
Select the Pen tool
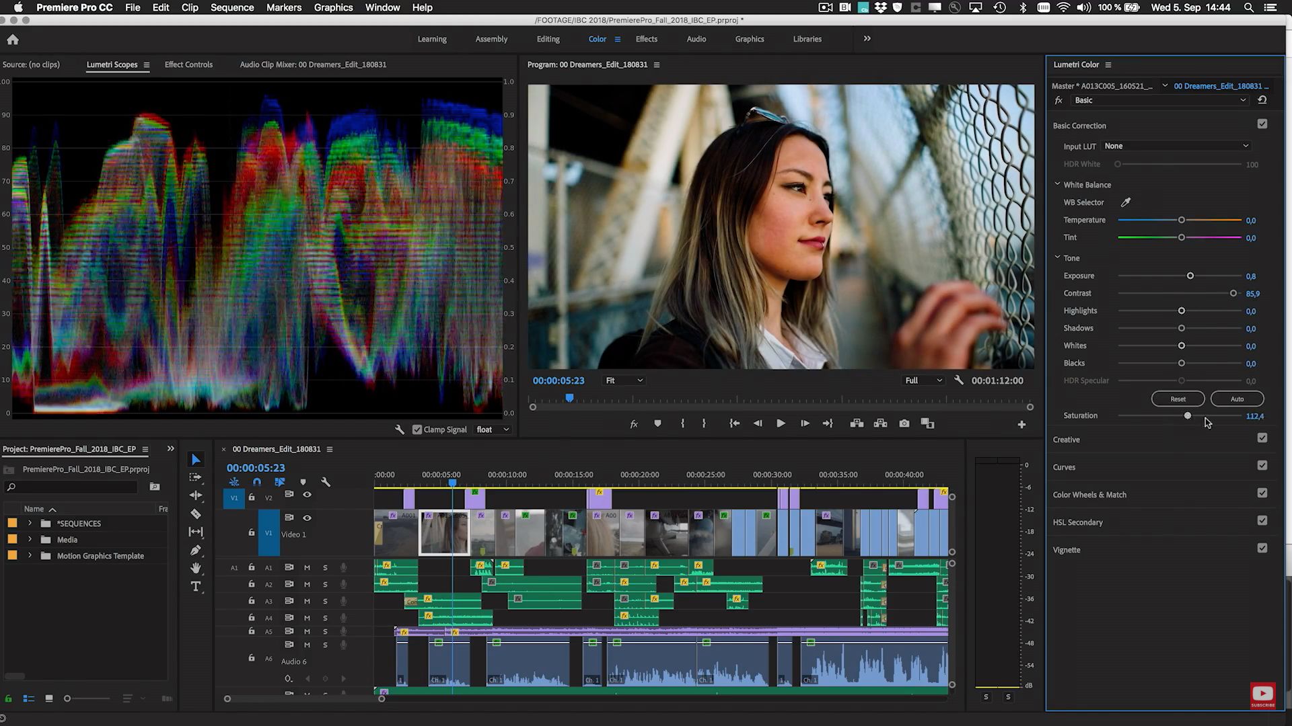pos(196,551)
